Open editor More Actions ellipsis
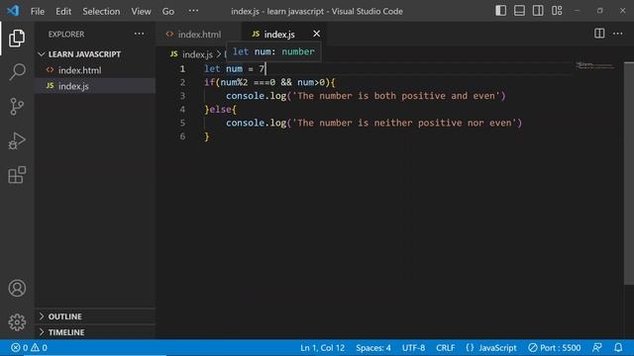The height and width of the screenshot is (356, 634). click(x=618, y=34)
